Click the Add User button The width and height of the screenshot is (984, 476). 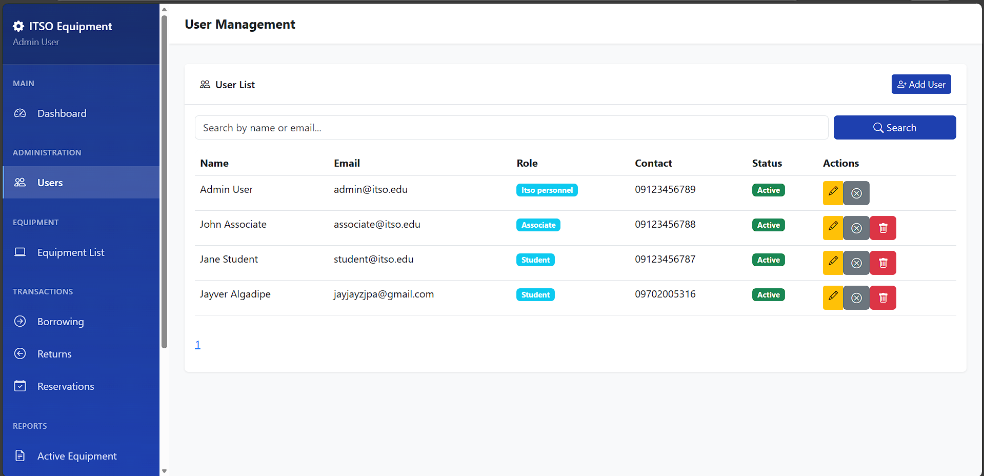pos(921,84)
